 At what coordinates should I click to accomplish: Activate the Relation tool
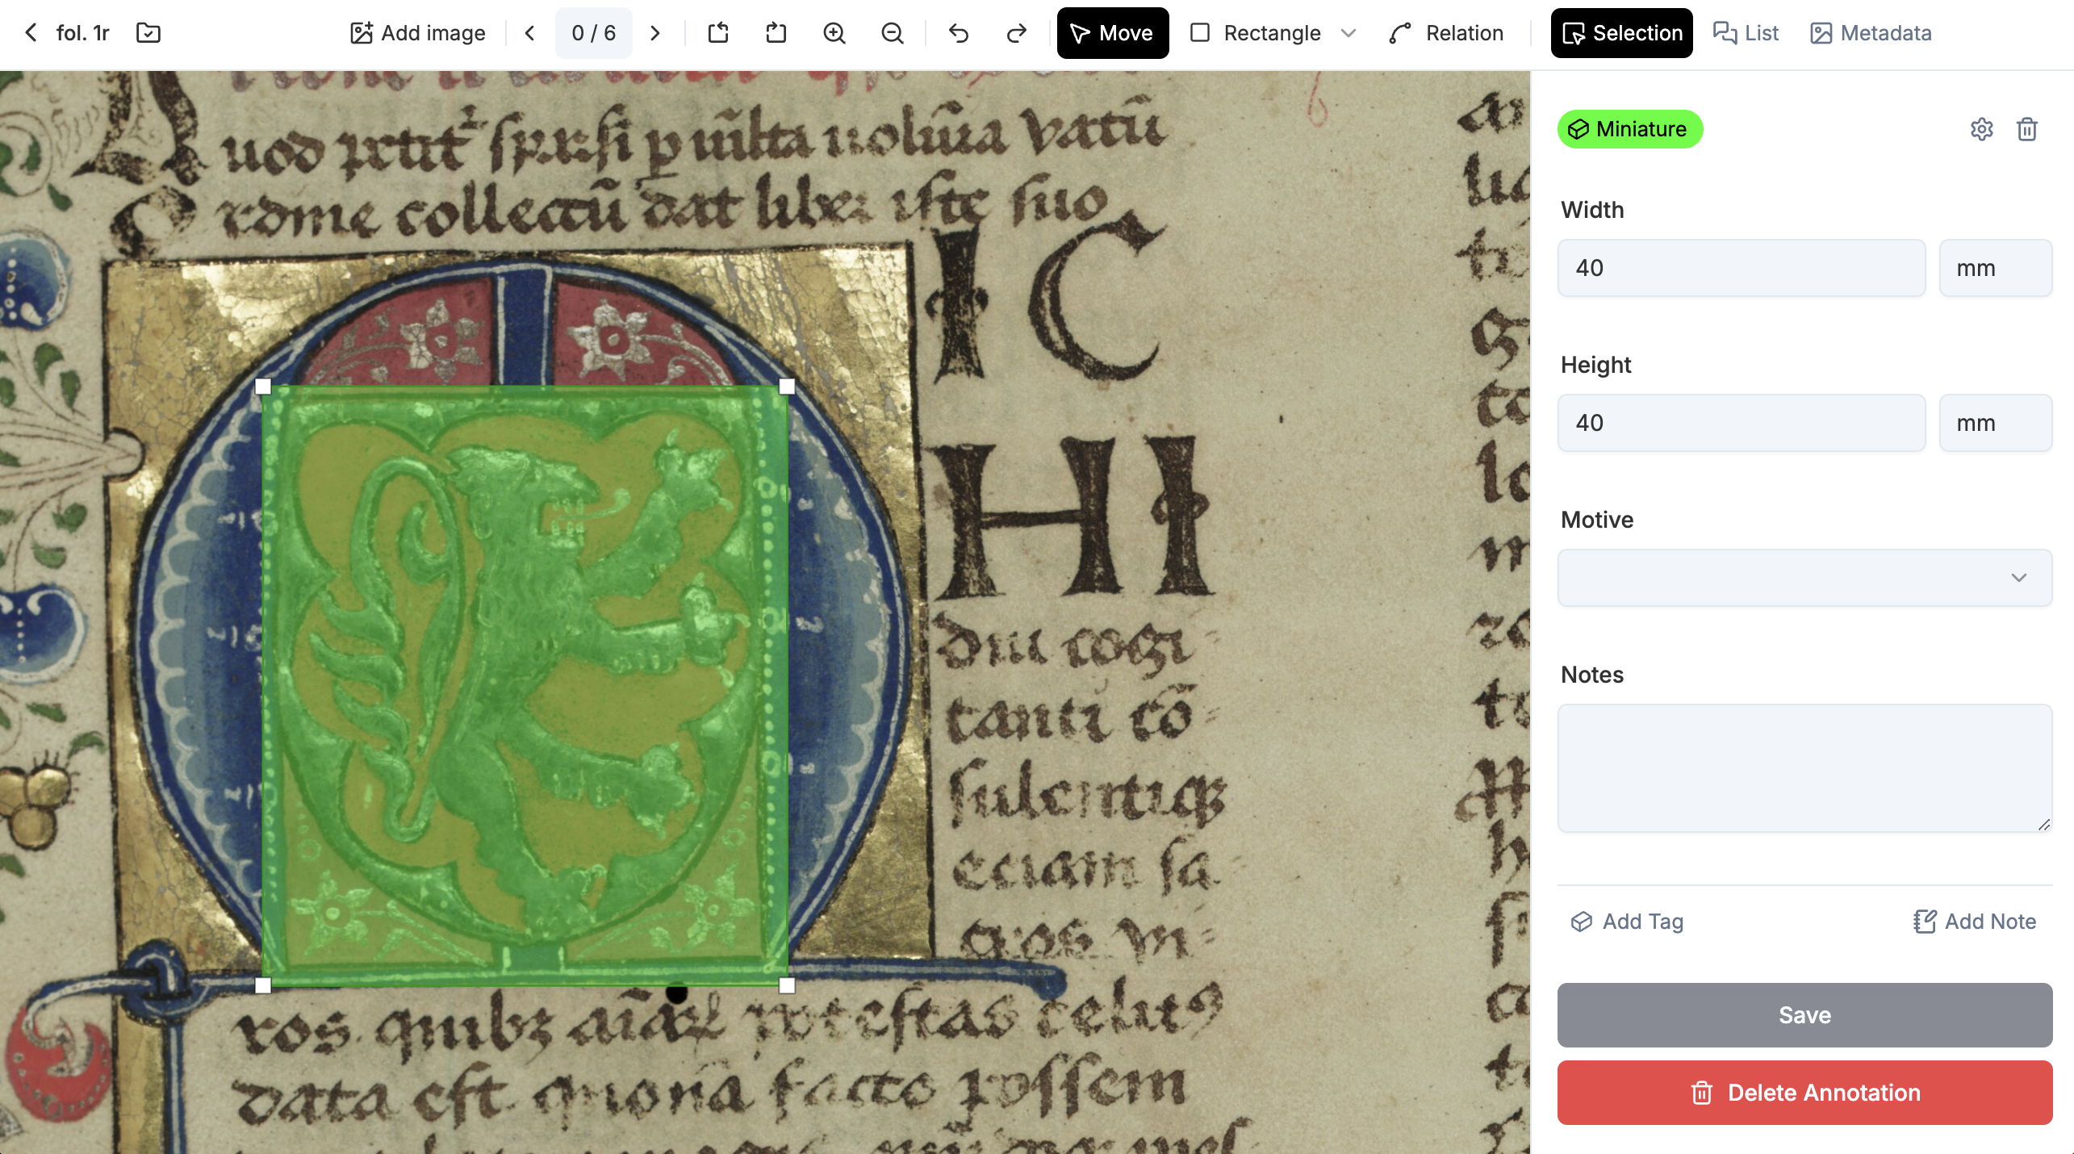pos(1446,33)
